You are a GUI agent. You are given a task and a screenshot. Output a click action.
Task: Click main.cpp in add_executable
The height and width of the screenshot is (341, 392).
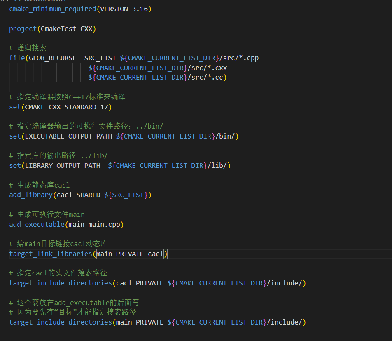coord(104,225)
